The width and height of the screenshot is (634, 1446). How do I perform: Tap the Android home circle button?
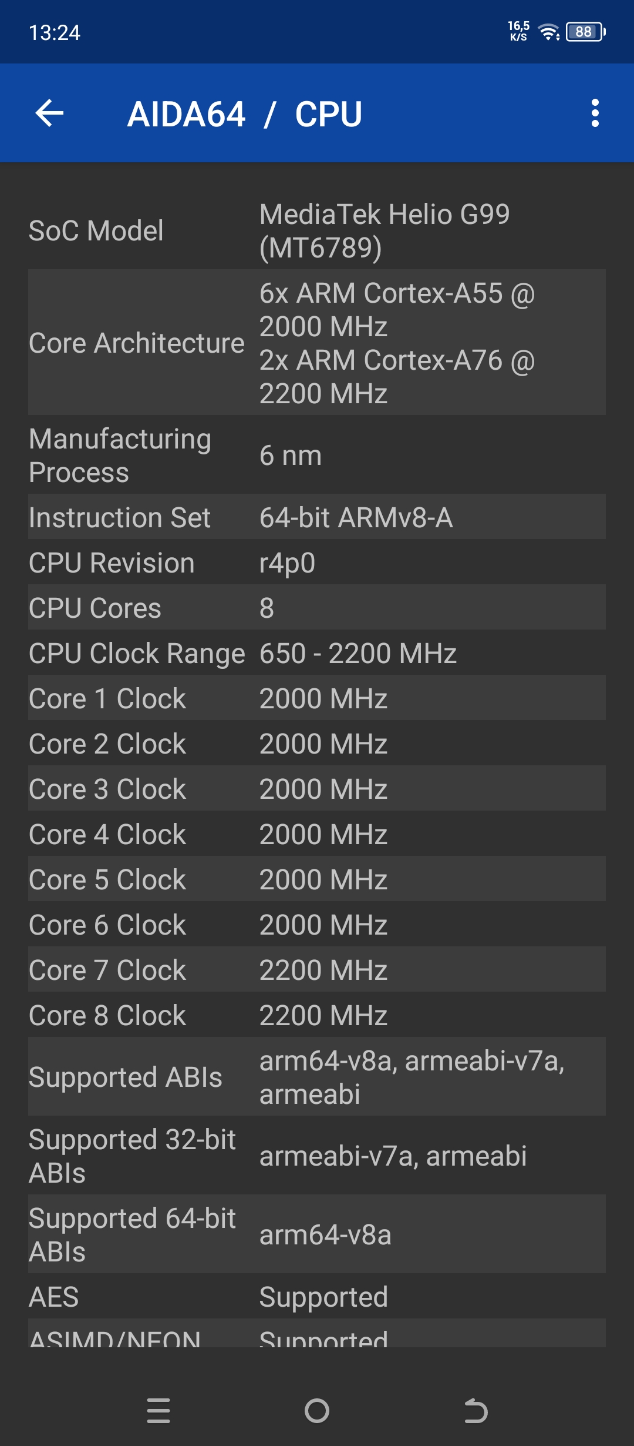[x=317, y=1411]
